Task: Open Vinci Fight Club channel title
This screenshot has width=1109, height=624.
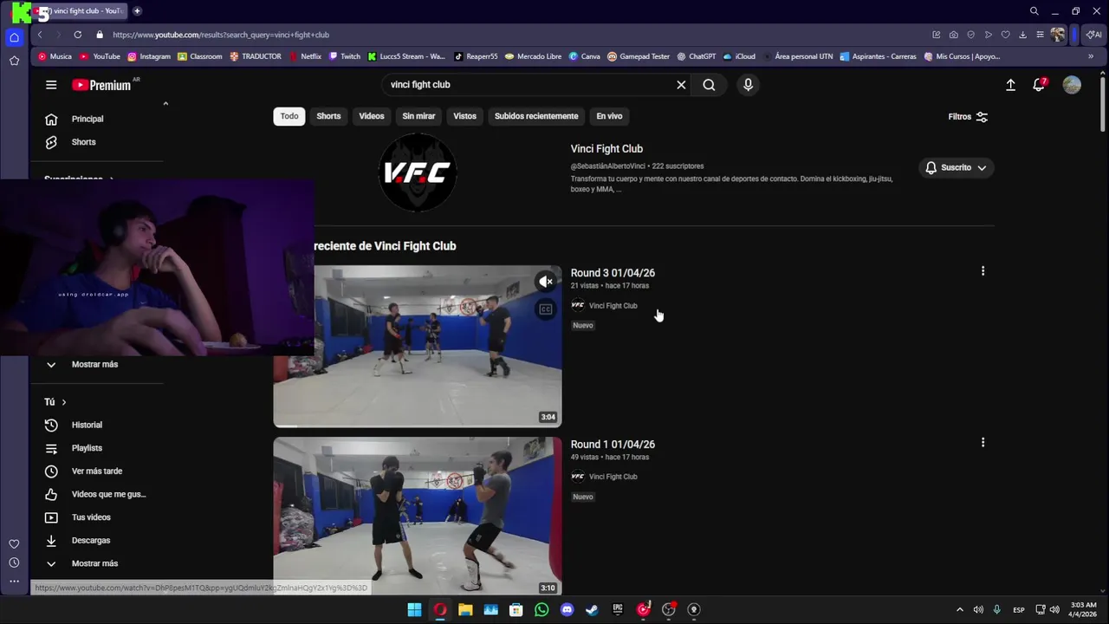Action: (x=606, y=149)
